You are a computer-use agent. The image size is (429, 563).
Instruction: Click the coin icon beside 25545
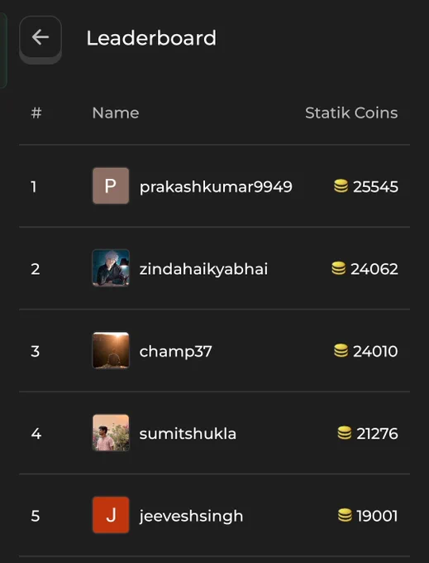click(341, 186)
